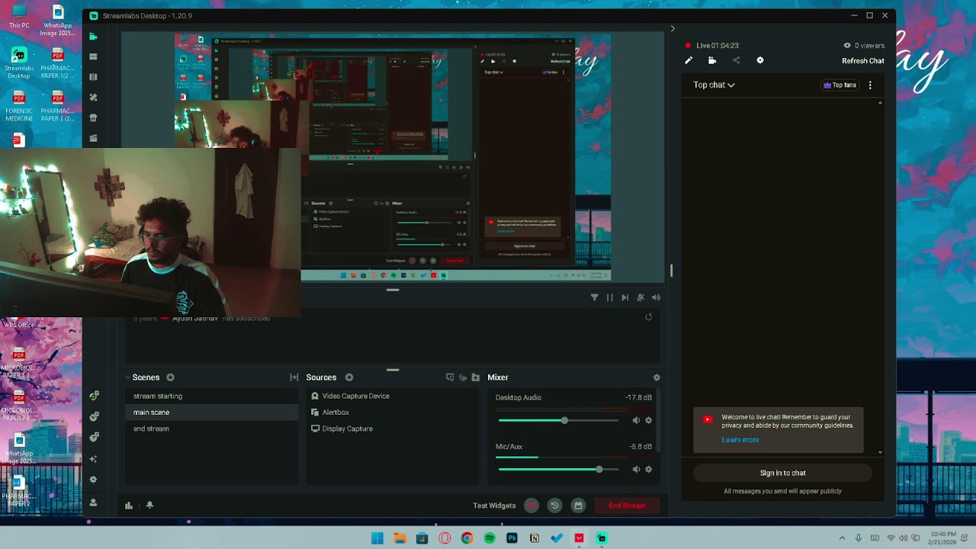The width and height of the screenshot is (976, 549).
Task: Select the 'end stream' scene
Action: point(211,429)
